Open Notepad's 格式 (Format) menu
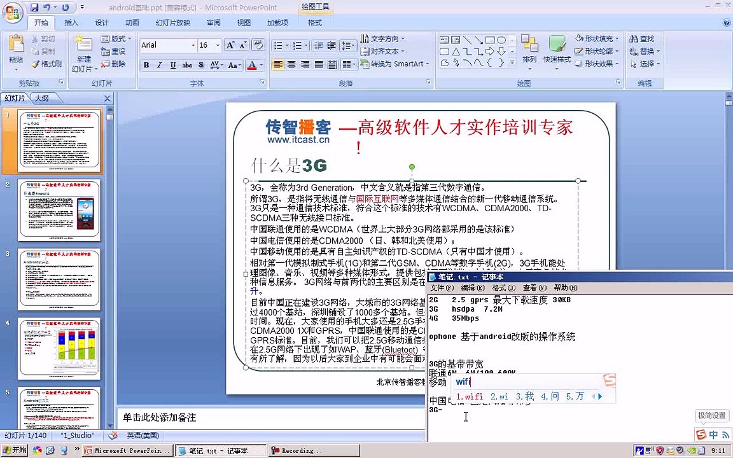The width and height of the screenshot is (733, 458). pyautogui.click(x=503, y=288)
